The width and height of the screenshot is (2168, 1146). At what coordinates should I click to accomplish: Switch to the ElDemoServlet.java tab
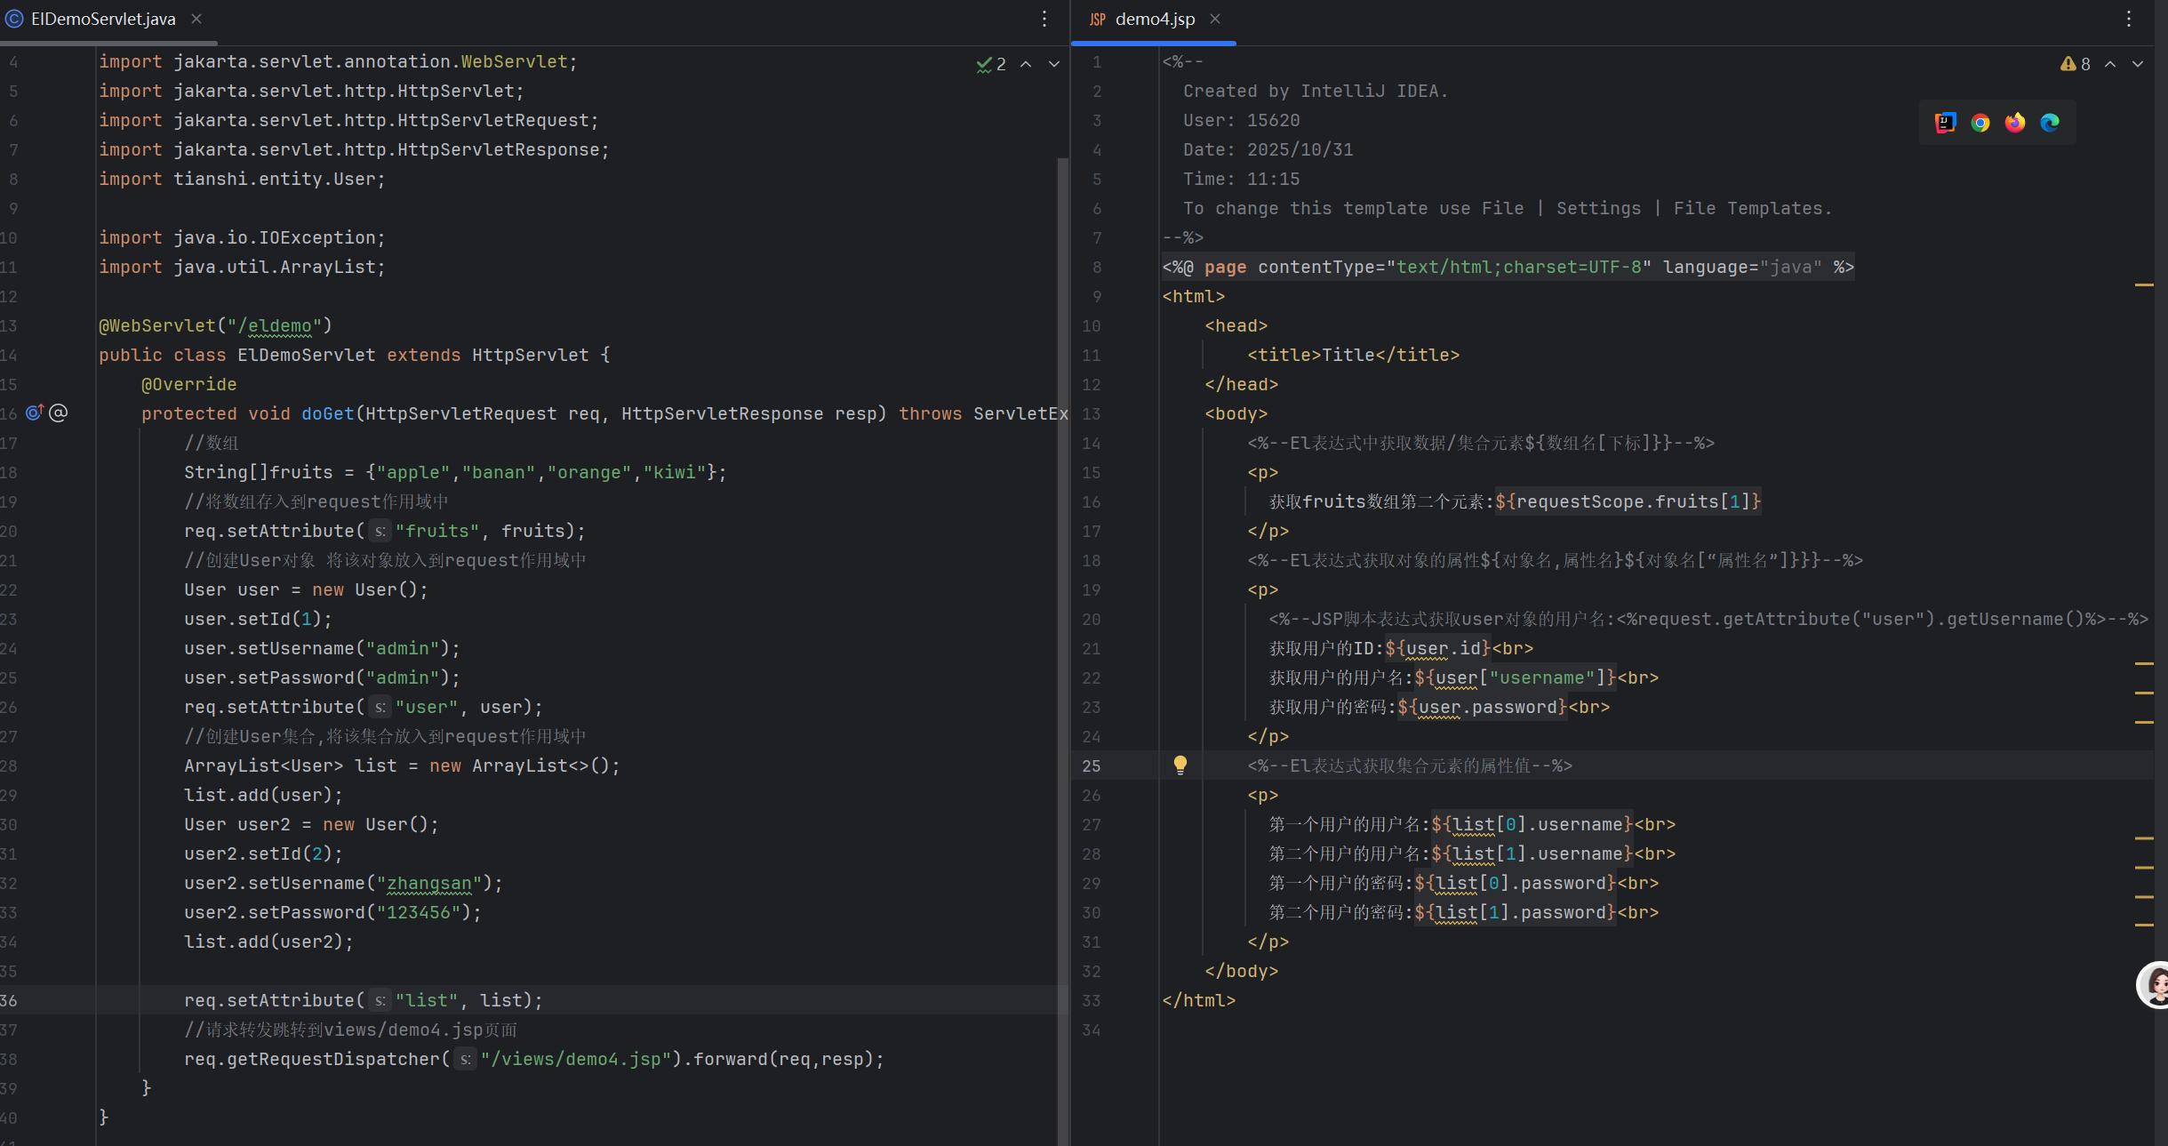pyautogui.click(x=102, y=19)
